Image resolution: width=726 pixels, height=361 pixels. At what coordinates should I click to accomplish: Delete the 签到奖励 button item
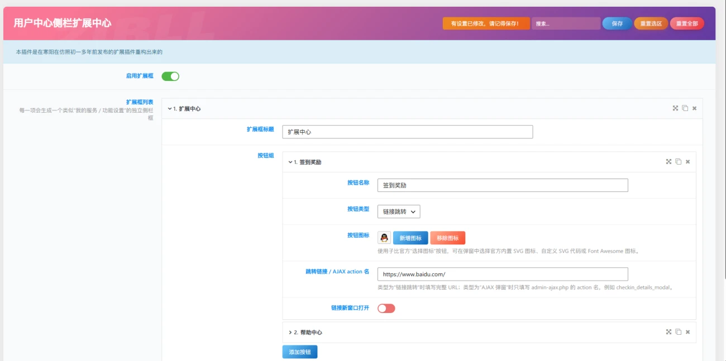pyautogui.click(x=687, y=162)
